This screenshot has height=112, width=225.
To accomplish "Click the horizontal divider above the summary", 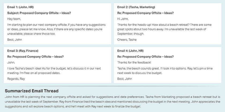I will coord(112,86).
